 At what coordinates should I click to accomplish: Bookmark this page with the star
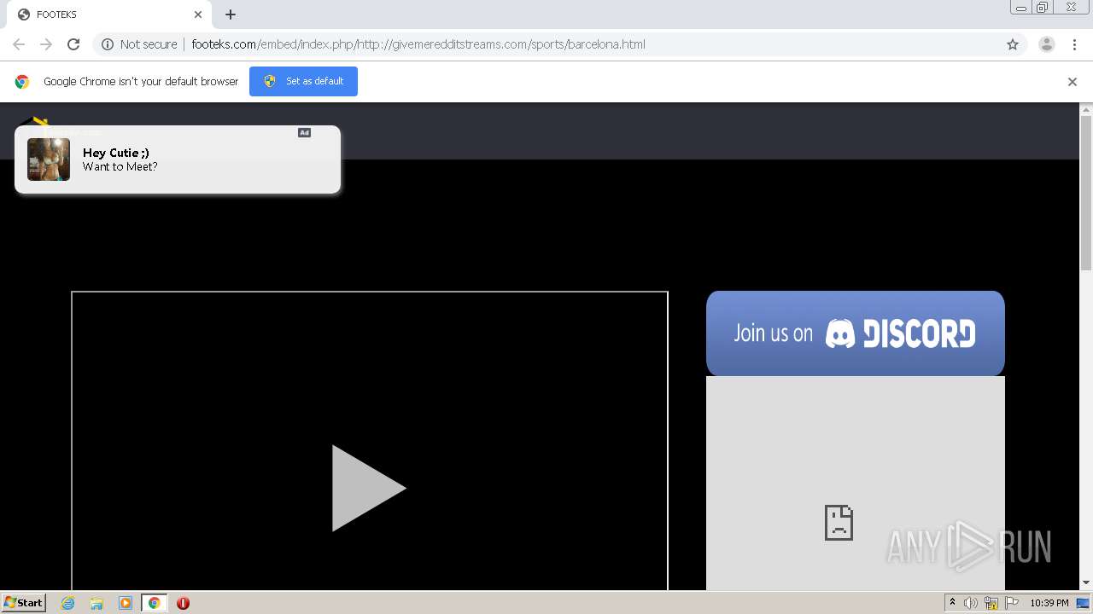(1013, 44)
